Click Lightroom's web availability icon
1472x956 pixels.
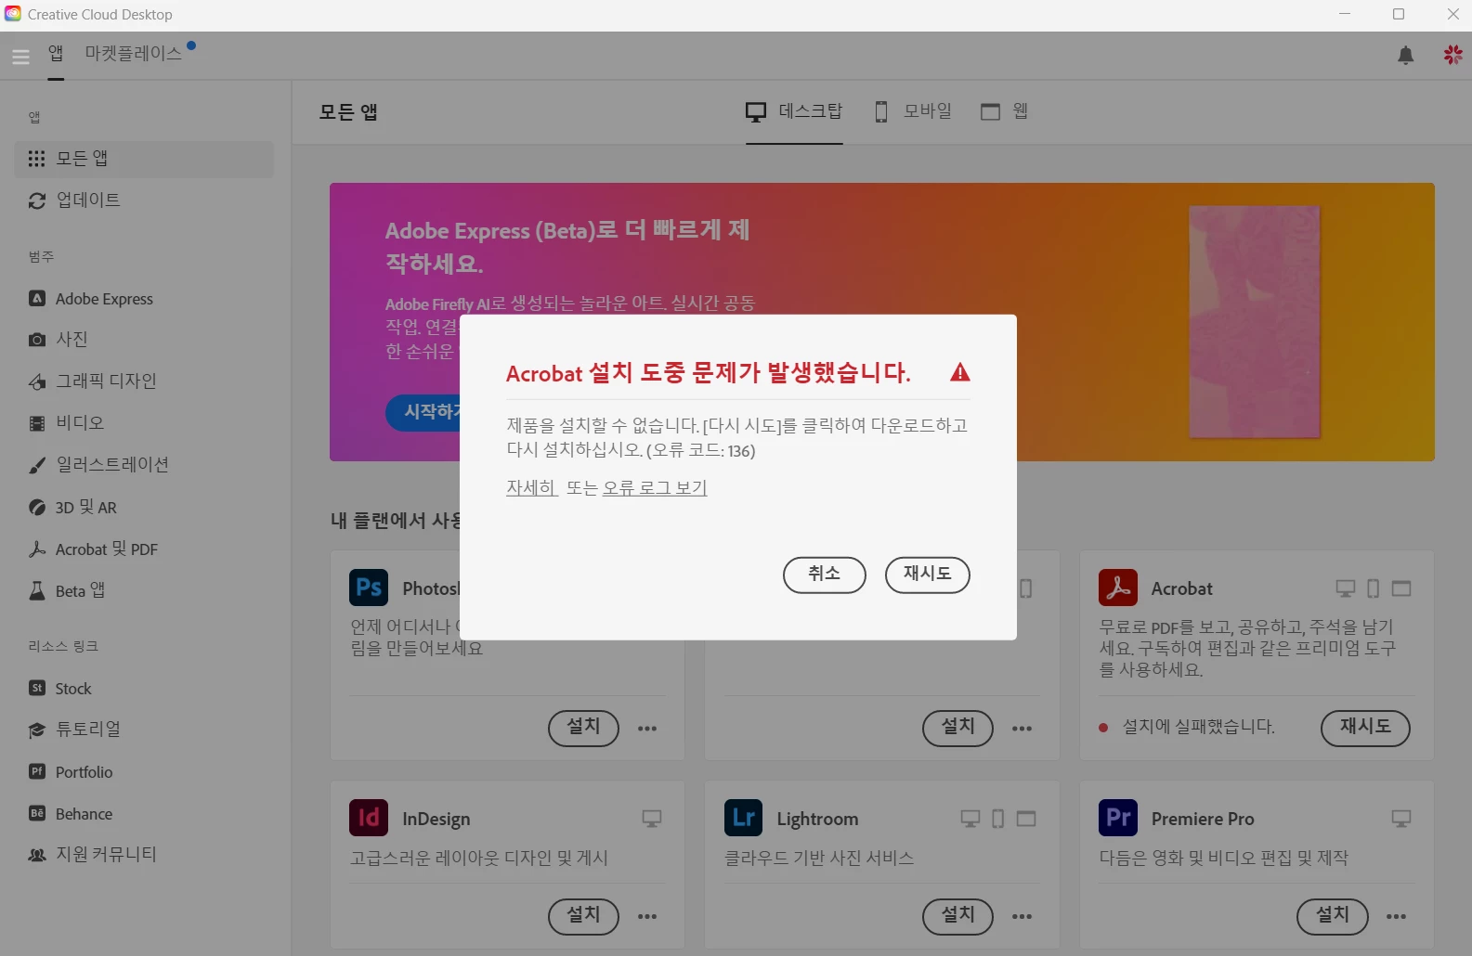[1026, 819]
